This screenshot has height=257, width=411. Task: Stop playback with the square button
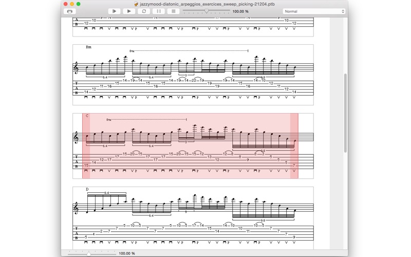click(x=173, y=11)
